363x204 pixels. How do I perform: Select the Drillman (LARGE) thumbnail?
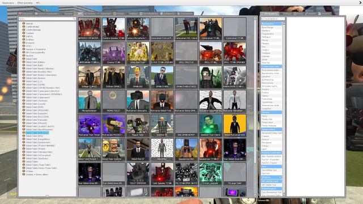tap(90, 77)
